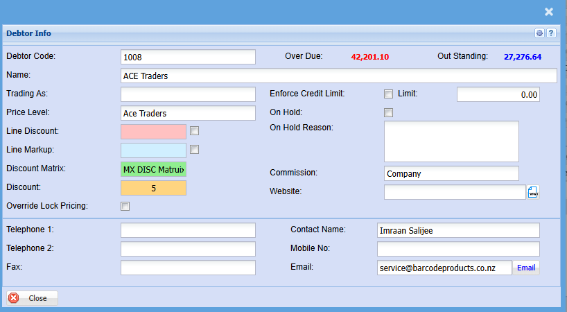Click the Enforce Credit Limit label
The height and width of the screenshot is (312, 567).
click(307, 94)
